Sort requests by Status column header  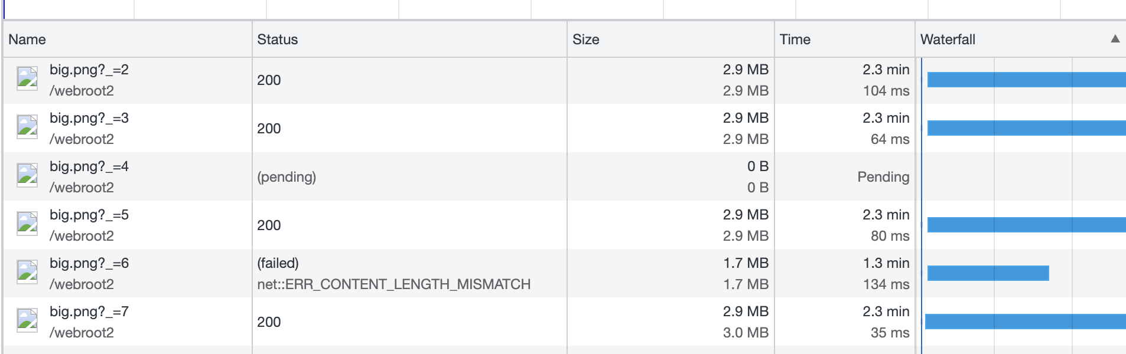278,40
